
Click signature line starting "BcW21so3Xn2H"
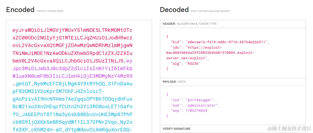72,107
